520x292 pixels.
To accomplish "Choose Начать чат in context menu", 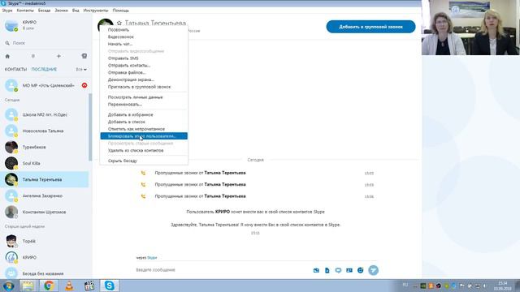I will click(144, 44).
